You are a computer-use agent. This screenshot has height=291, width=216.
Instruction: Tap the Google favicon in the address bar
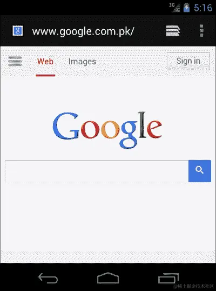coord(18,31)
